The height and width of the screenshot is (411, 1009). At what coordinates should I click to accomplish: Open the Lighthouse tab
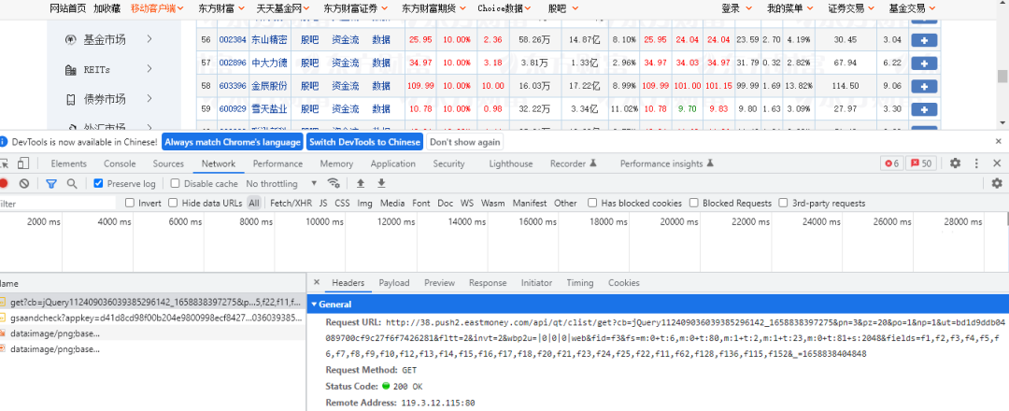pos(510,163)
